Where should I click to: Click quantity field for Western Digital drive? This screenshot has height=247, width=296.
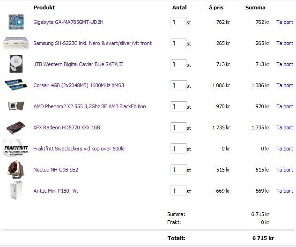[x=178, y=64]
